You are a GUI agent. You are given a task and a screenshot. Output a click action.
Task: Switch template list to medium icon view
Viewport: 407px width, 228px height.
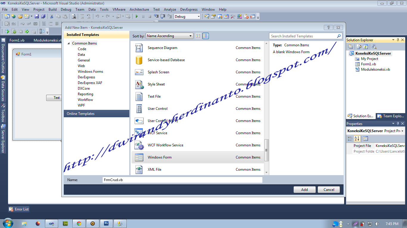[198, 36]
